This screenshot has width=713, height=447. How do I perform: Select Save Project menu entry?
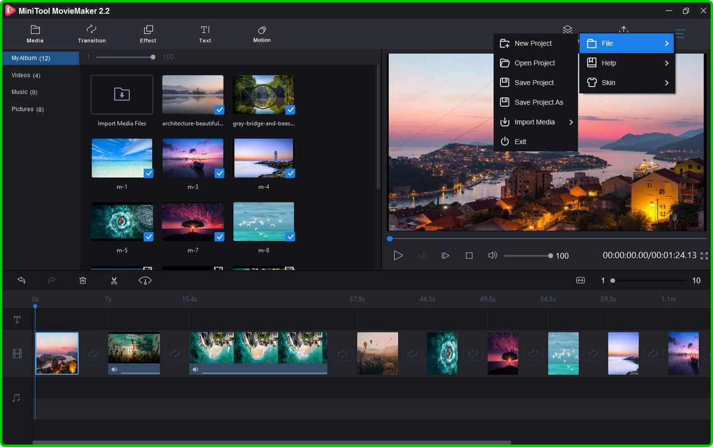(536, 83)
